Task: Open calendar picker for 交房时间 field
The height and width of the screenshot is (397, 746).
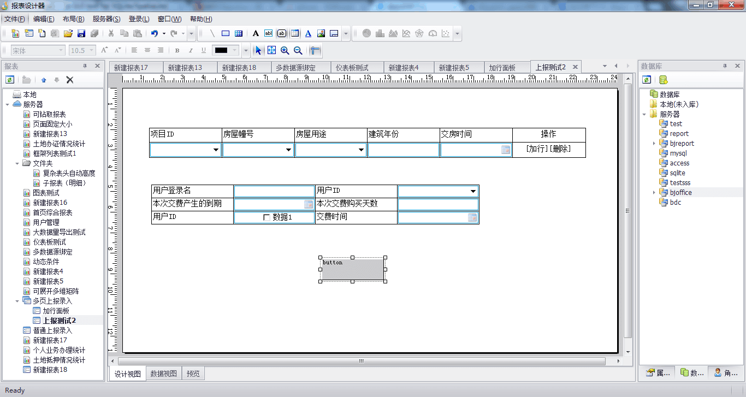Action: pos(506,150)
